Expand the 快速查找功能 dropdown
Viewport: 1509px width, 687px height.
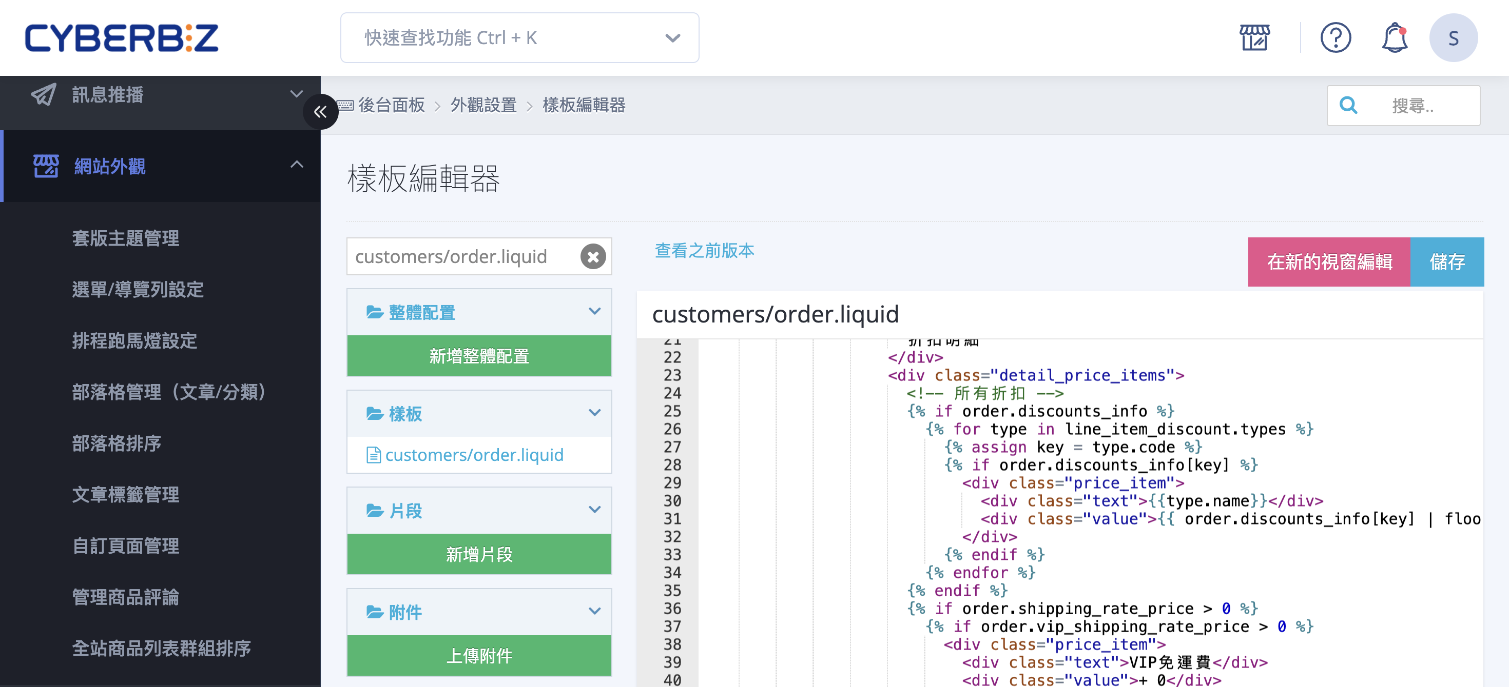pos(672,38)
